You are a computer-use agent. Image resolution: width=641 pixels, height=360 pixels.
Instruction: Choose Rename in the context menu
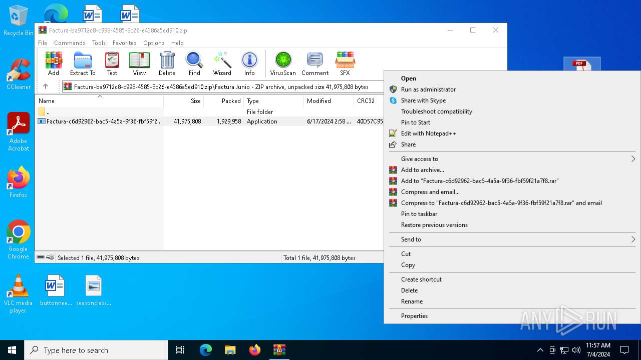pos(512,301)
